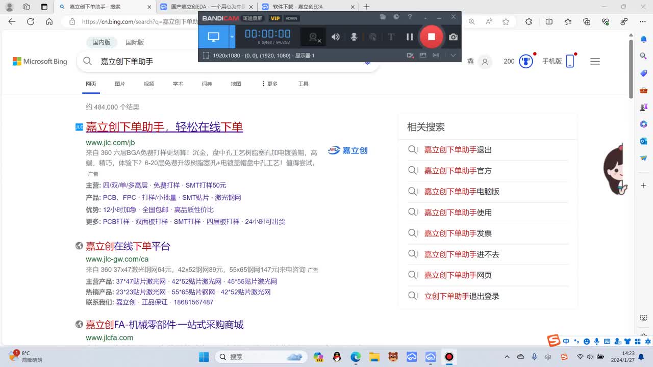Click the Bandicam video record settings icon
653x367 pixels.
point(410,56)
